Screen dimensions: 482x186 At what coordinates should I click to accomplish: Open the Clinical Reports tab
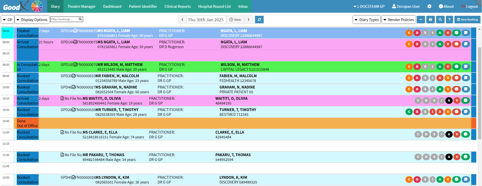[x=177, y=6]
